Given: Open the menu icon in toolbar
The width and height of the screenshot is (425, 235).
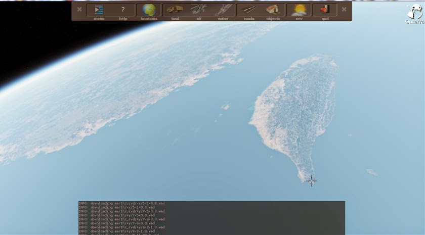Looking at the screenshot, I should pyautogui.click(x=99, y=10).
